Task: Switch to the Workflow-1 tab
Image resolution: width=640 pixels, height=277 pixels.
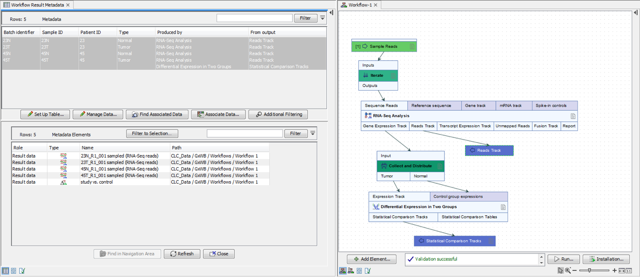Action: coord(359,5)
